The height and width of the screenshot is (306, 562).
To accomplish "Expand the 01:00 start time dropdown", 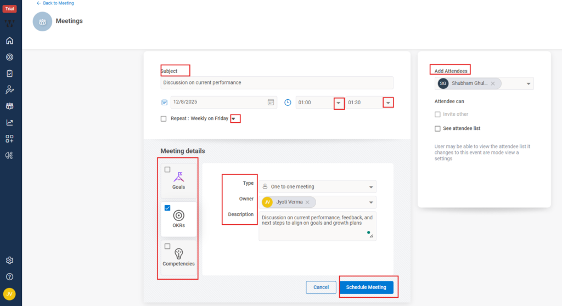I will click(x=339, y=103).
